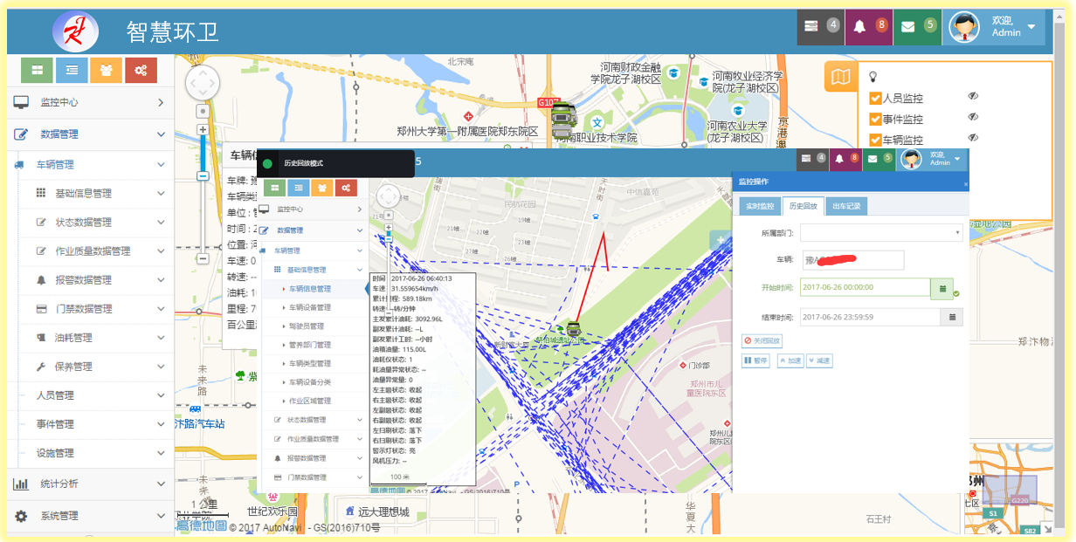Image resolution: width=1076 pixels, height=542 pixels.
Task: Uncheck the 人员监控 checkbox
Action: coord(875,99)
